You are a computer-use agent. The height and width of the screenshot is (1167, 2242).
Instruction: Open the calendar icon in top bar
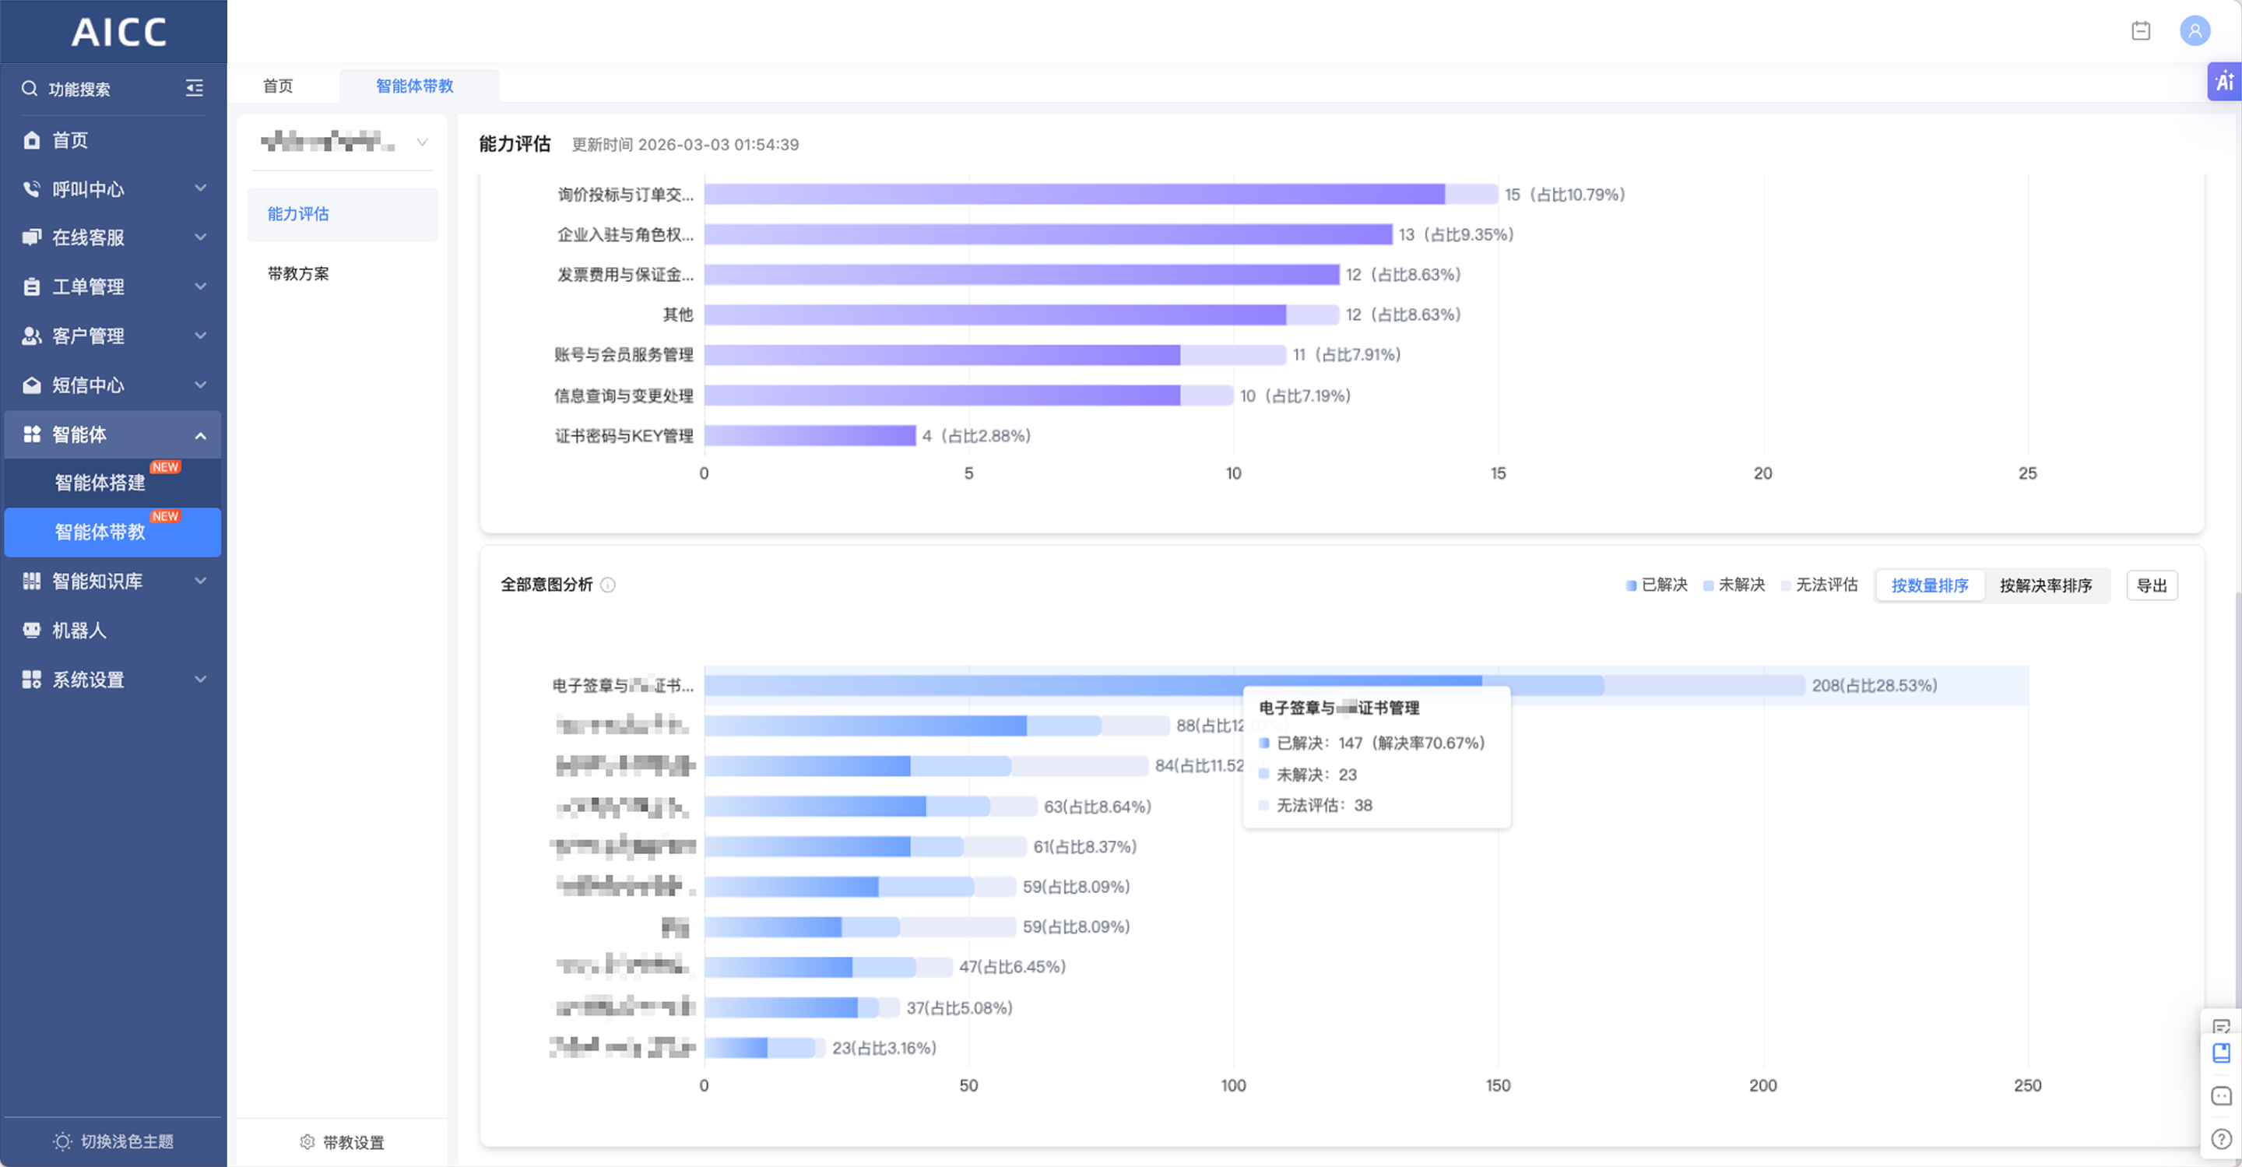[x=2141, y=31]
